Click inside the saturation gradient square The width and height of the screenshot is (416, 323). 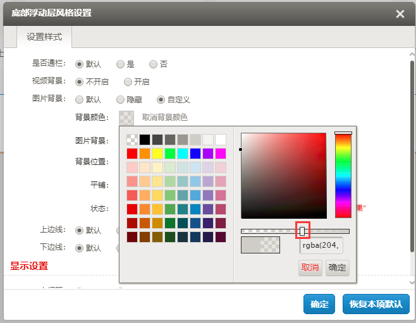coord(284,176)
